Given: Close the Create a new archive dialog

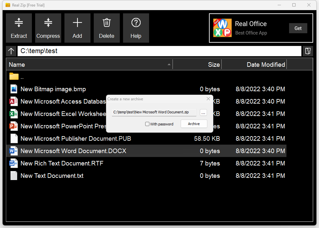Looking at the screenshot, I should point(208,99).
